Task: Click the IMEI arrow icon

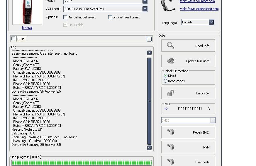Action: [166, 108]
